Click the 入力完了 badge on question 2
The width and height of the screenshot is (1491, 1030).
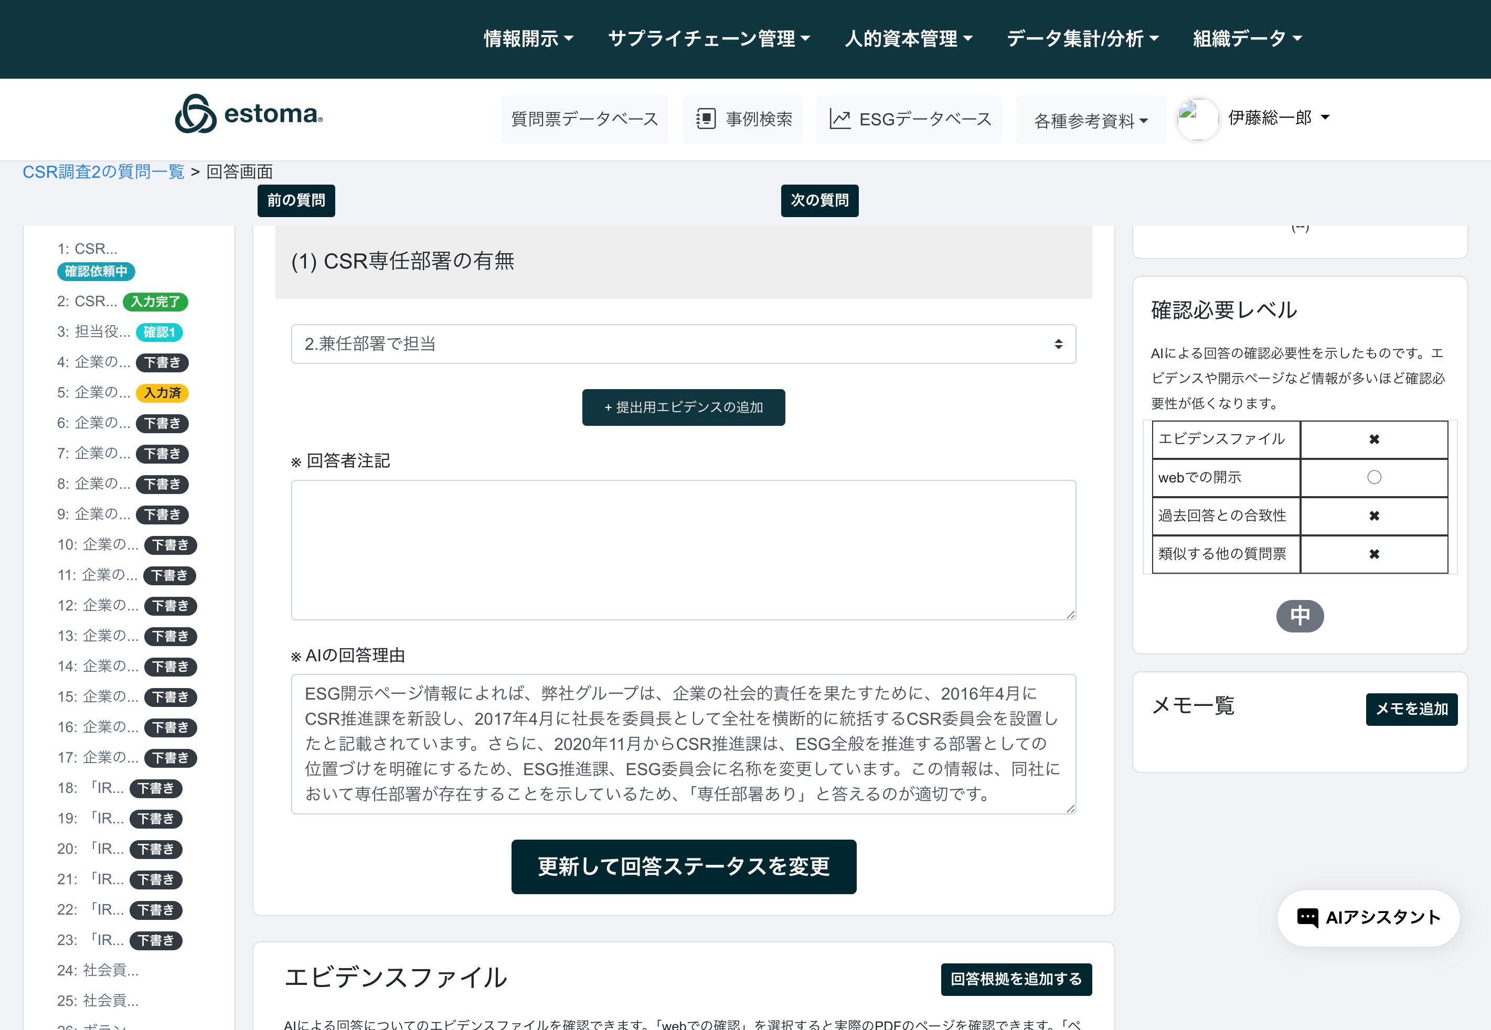(x=156, y=302)
